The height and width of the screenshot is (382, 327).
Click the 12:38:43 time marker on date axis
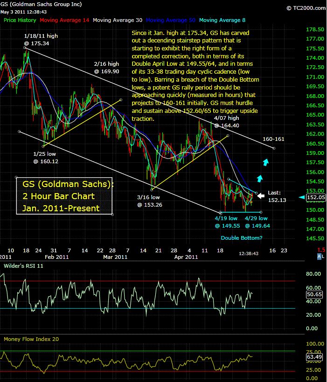pyautogui.click(x=248, y=254)
